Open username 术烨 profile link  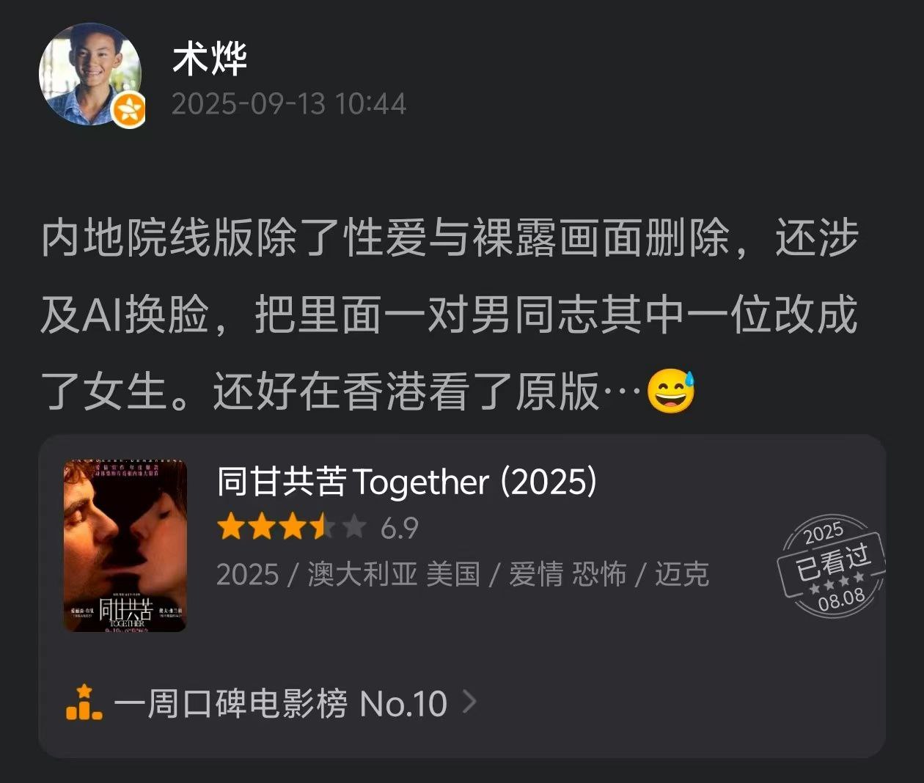(x=210, y=59)
